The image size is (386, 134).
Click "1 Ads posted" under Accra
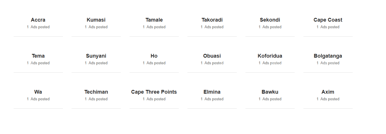coord(38,27)
